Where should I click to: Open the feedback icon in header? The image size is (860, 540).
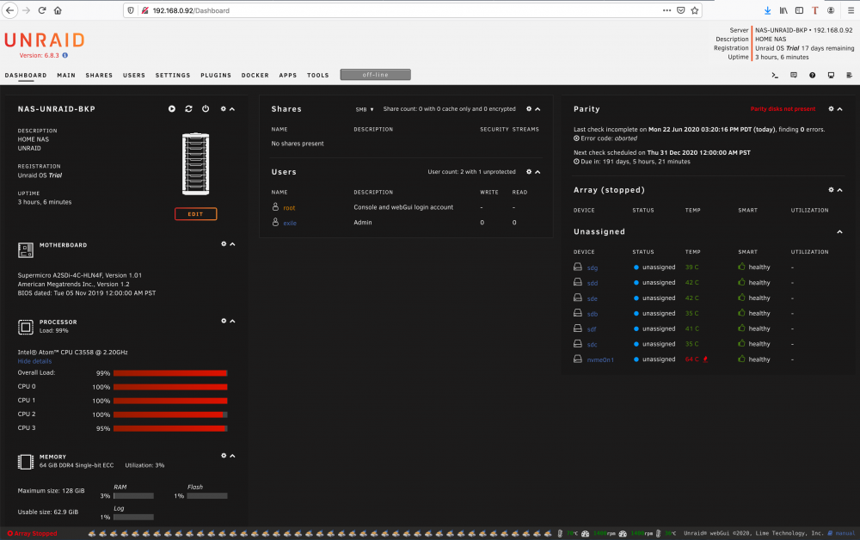[x=794, y=75]
